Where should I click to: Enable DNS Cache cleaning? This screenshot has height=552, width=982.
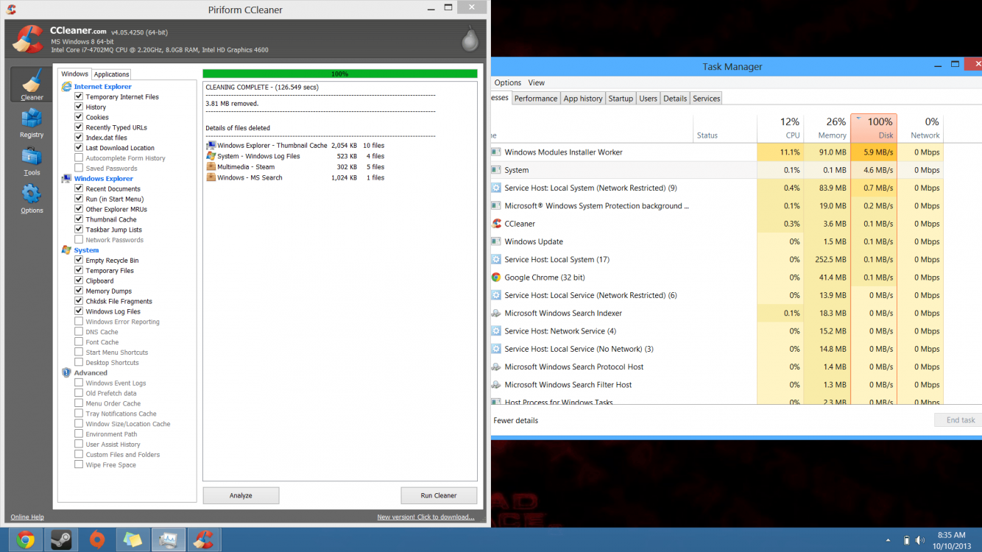[79, 332]
